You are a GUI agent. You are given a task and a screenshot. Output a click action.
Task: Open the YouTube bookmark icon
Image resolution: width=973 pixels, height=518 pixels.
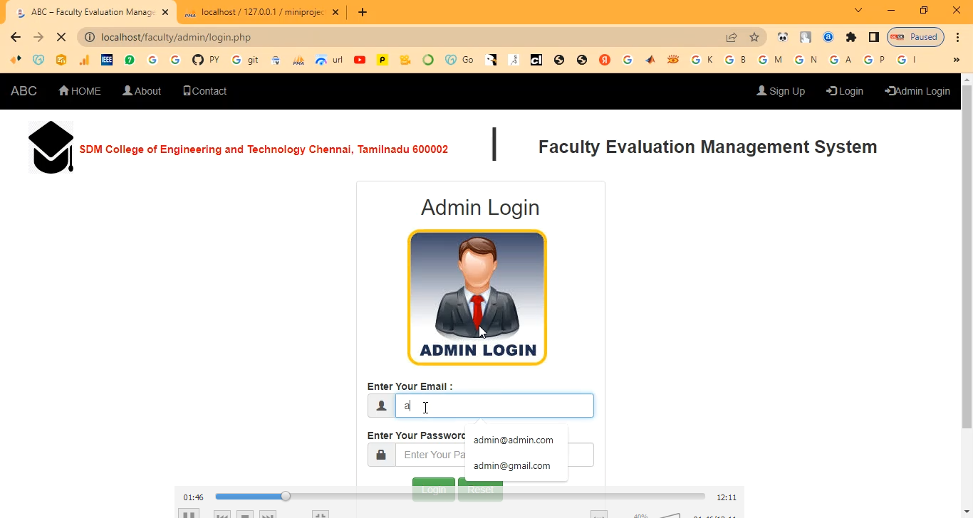pyautogui.click(x=360, y=60)
